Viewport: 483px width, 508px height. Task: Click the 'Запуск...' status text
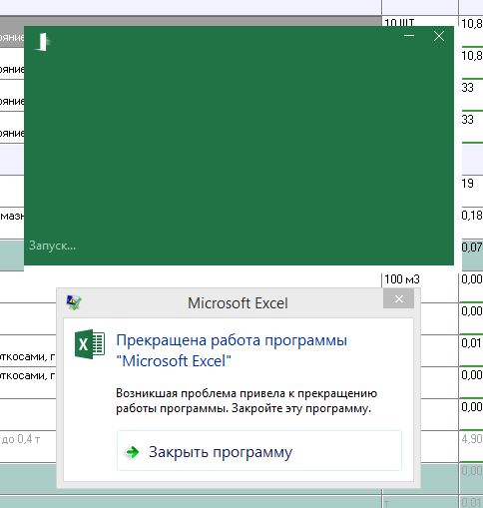coord(52,246)
